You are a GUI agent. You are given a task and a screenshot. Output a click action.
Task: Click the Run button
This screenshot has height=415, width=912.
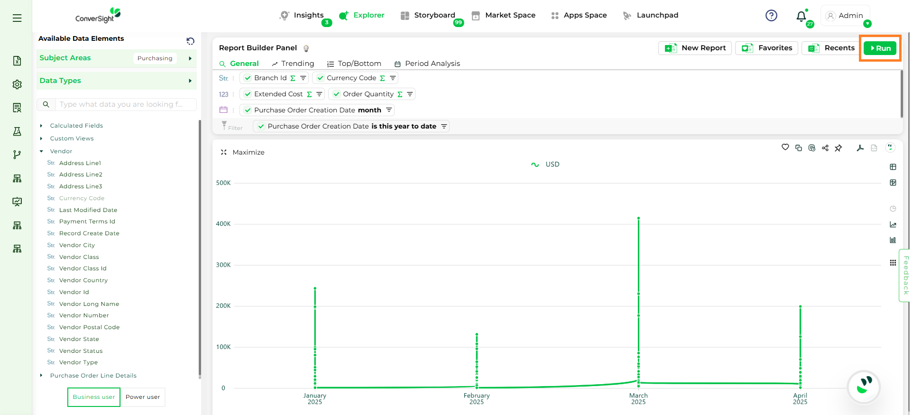tap(880, 48)
